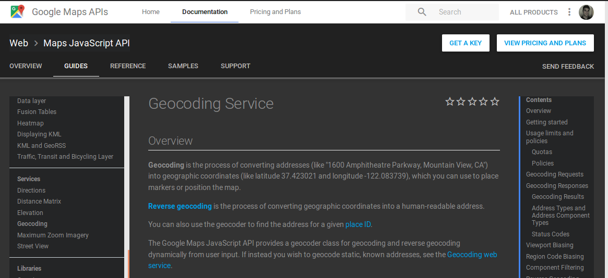The image size is (608, 278).
Task: Click the Services sidebar heading
Action: pyautogui.click(x=29, y=179)
